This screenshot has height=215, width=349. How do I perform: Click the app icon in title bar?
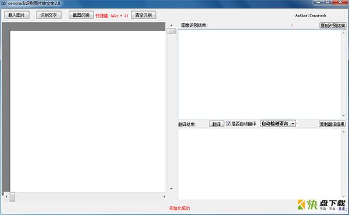pyautogui.click(x=3, y=3)
